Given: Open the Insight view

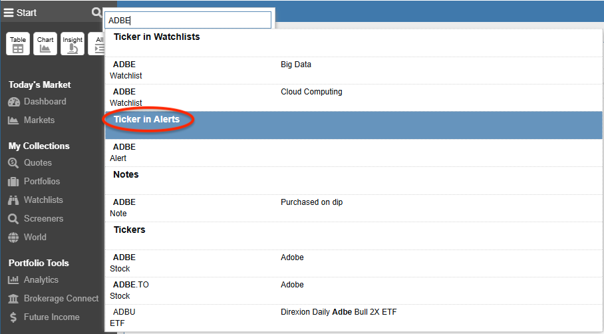Looking at the screenshot, I should [73, 44].
